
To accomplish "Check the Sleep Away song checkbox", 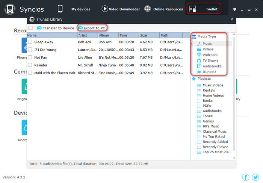I will 30,42.
